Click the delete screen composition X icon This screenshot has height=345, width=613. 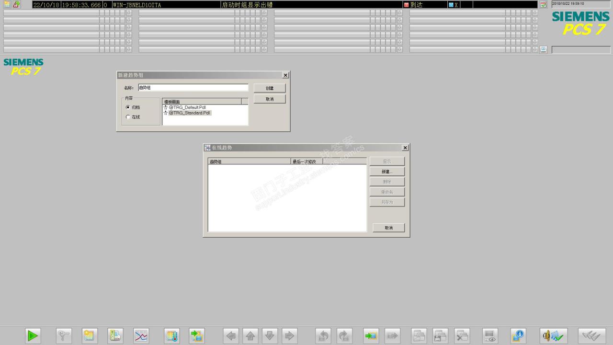coord(462,335)
